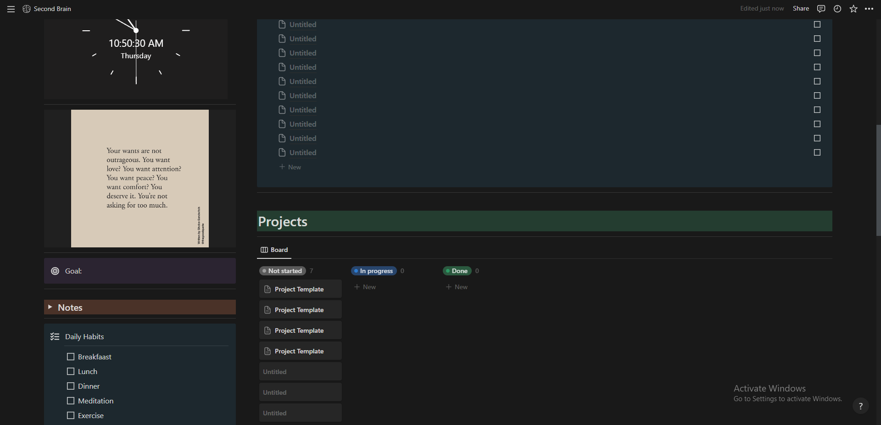Open the comments icon in top bar

point(821,9)
